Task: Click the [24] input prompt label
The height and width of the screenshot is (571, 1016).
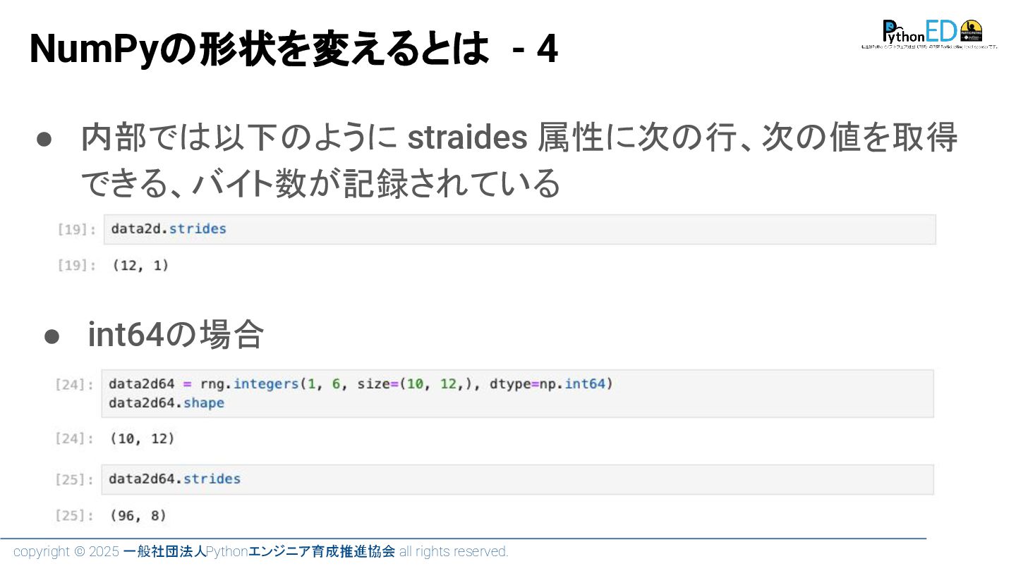Action: click(x=74, y=386)
